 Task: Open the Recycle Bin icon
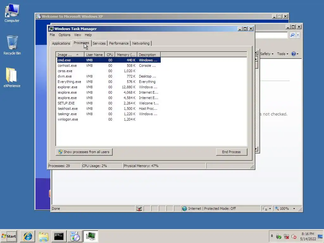pyautogui.click(x=12, y=45)
